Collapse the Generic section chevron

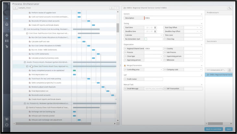point(201,14)
